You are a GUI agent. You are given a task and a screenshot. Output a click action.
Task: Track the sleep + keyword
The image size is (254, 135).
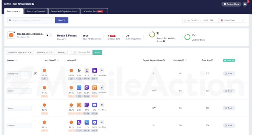point(229,91)
